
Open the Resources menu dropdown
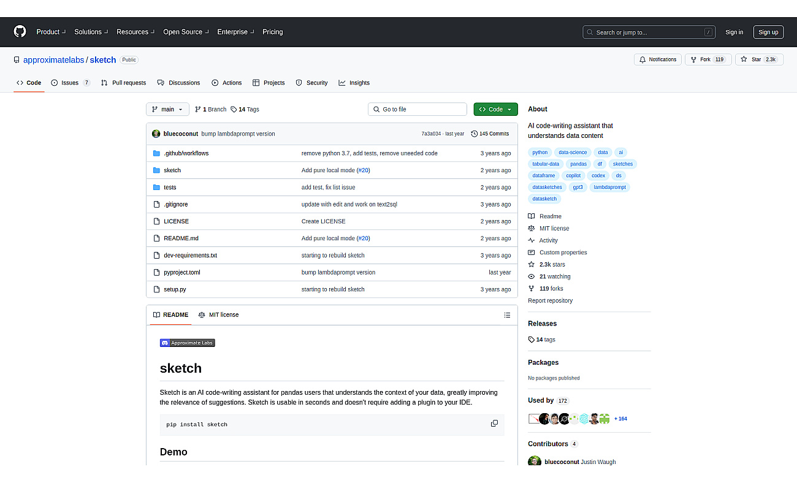pyautogui.click(x=135, y=32)
